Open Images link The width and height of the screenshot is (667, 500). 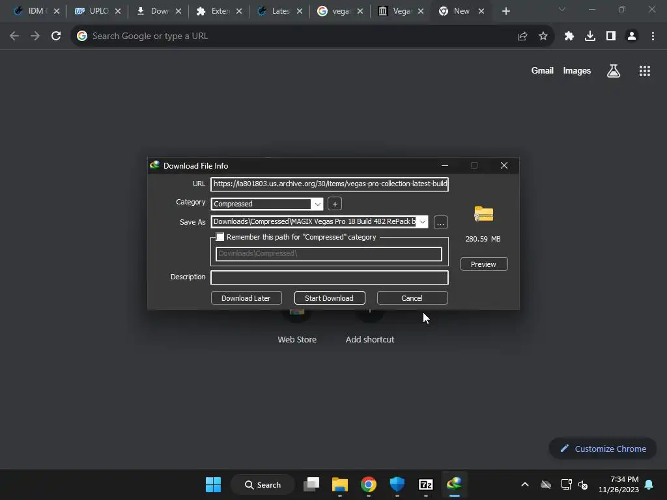point(577,70)
